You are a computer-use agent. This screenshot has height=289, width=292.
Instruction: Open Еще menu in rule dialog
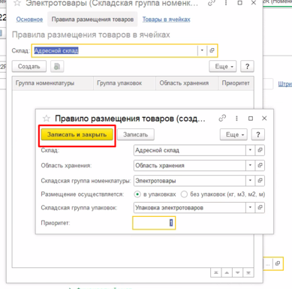click(x=233, y=134)
